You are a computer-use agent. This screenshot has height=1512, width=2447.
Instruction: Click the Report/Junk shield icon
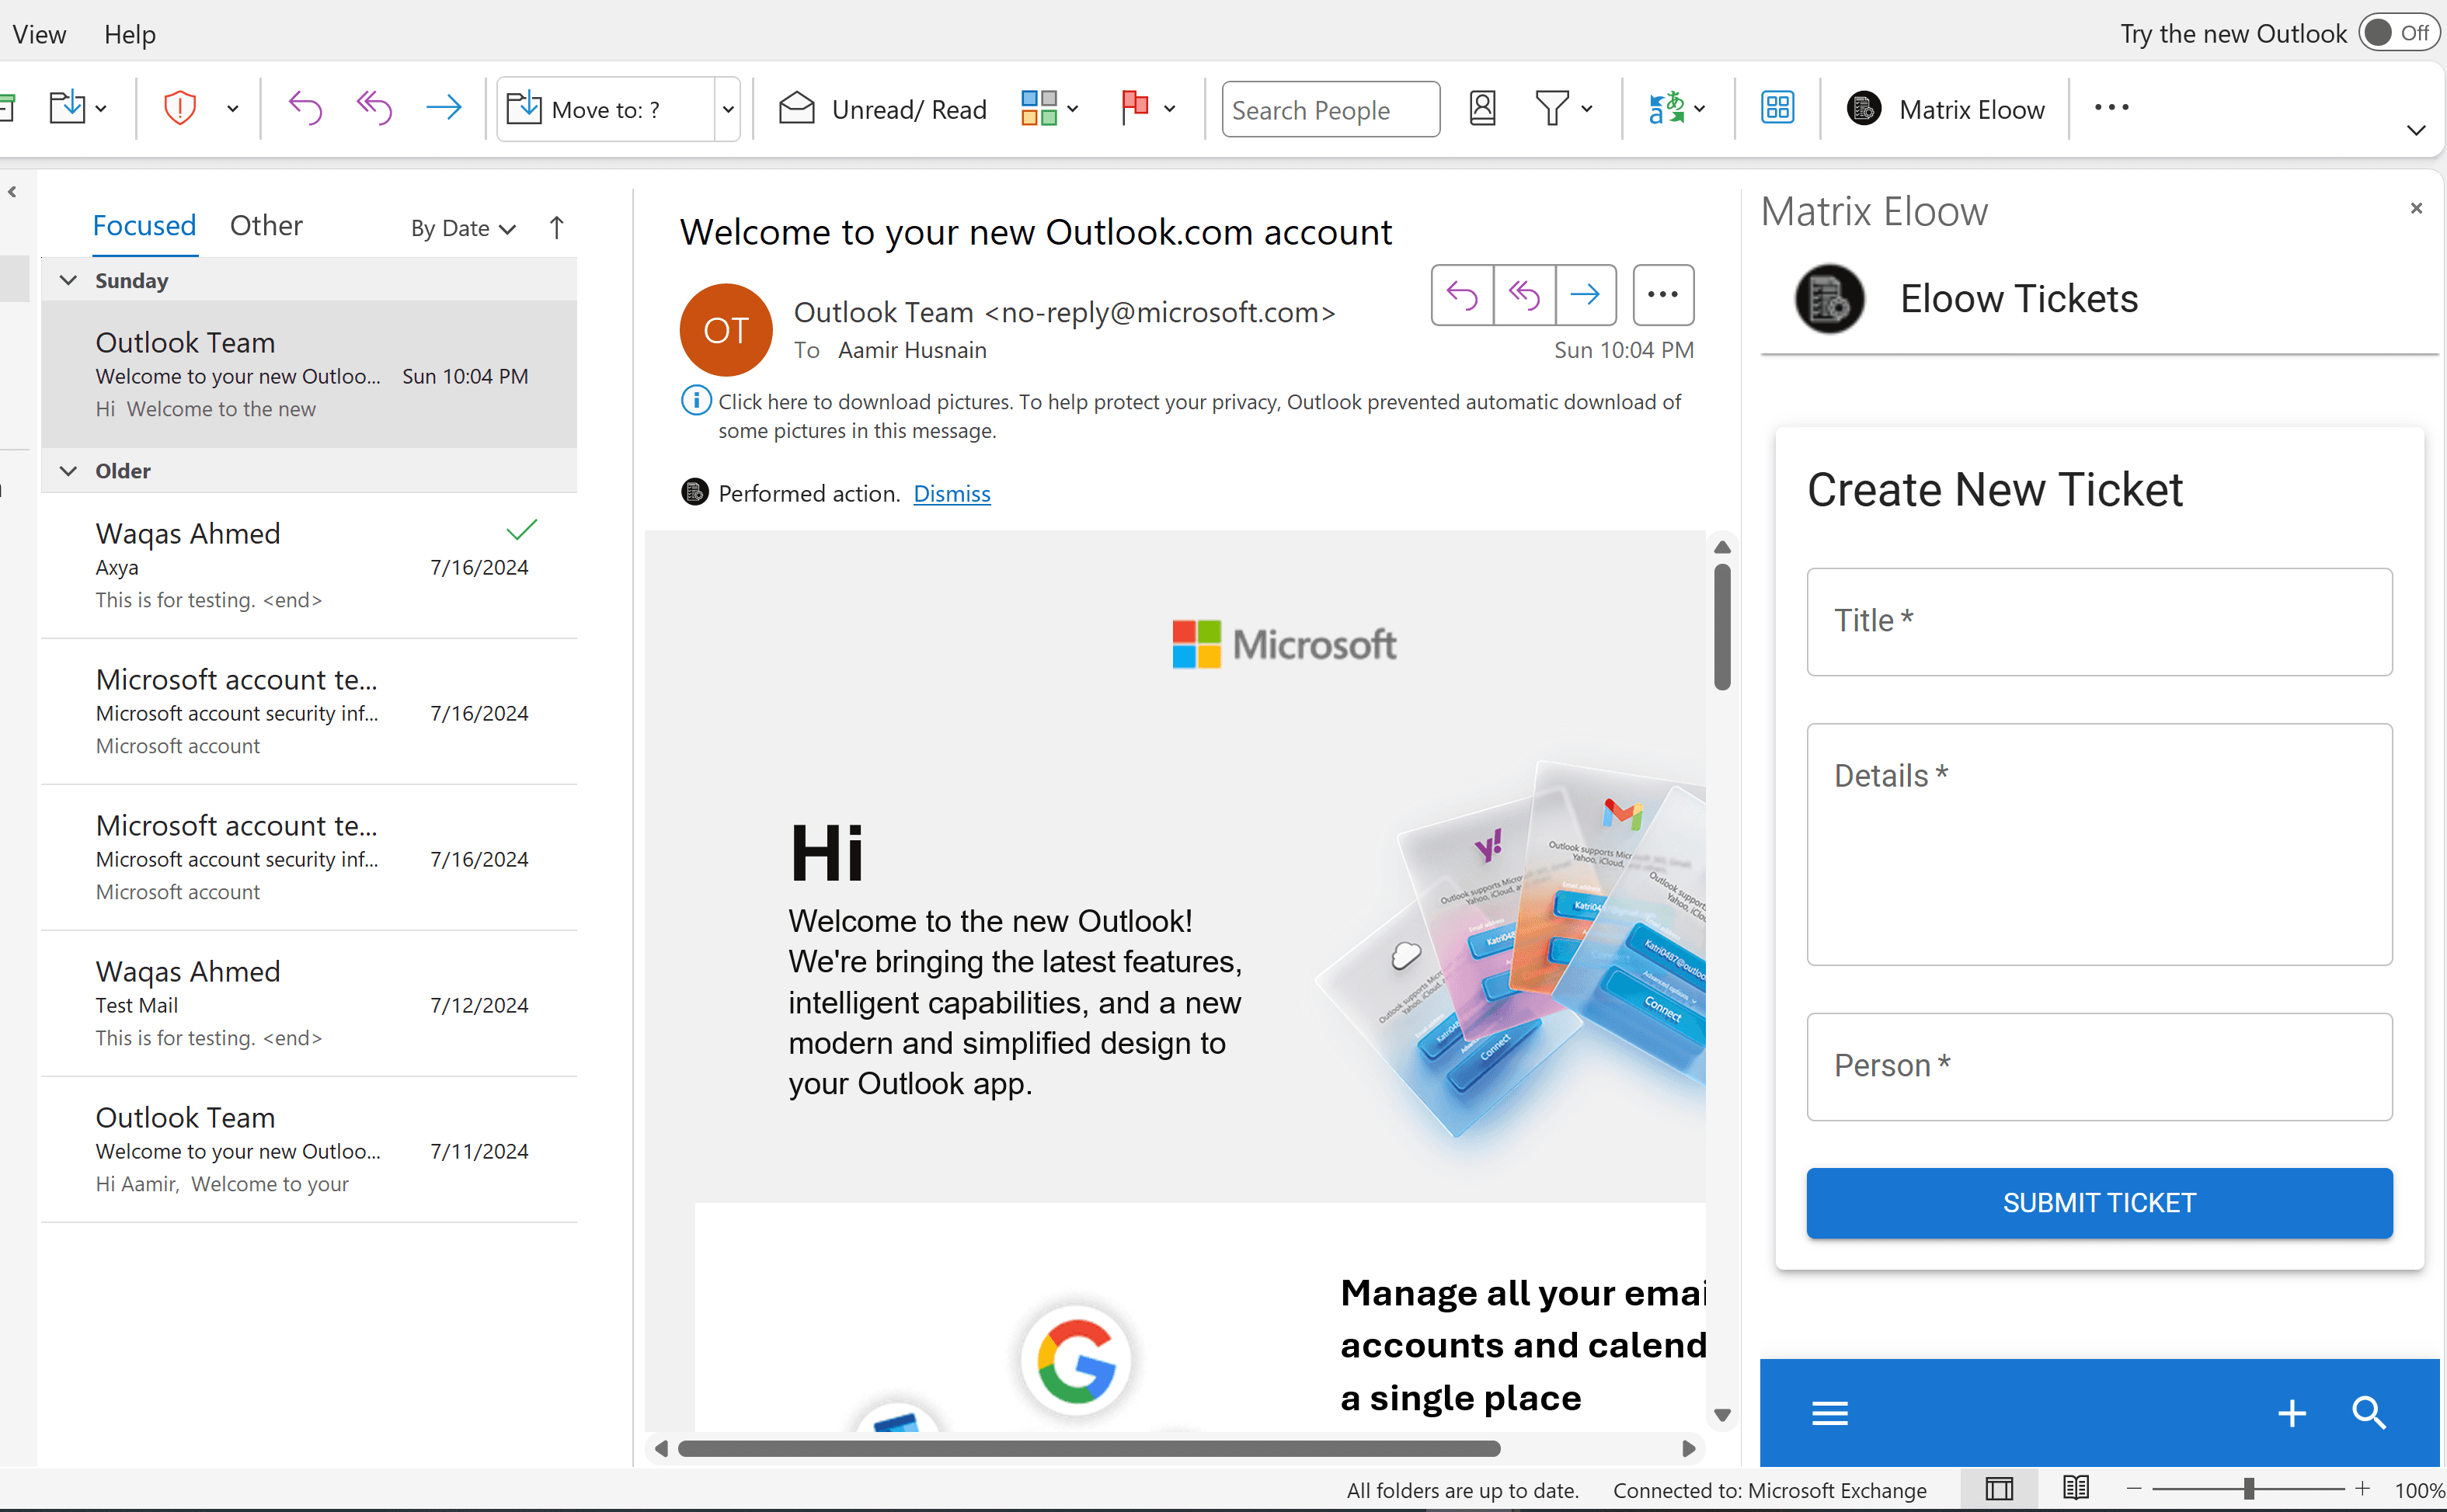(180, 108)
